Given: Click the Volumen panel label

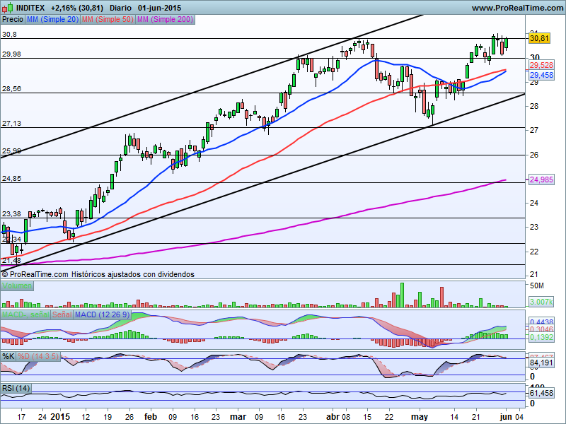Looking at the screenshot, I should pos(17,286).
